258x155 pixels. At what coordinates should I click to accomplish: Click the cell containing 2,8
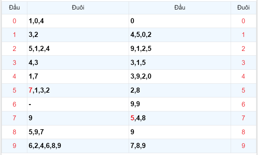135,90
